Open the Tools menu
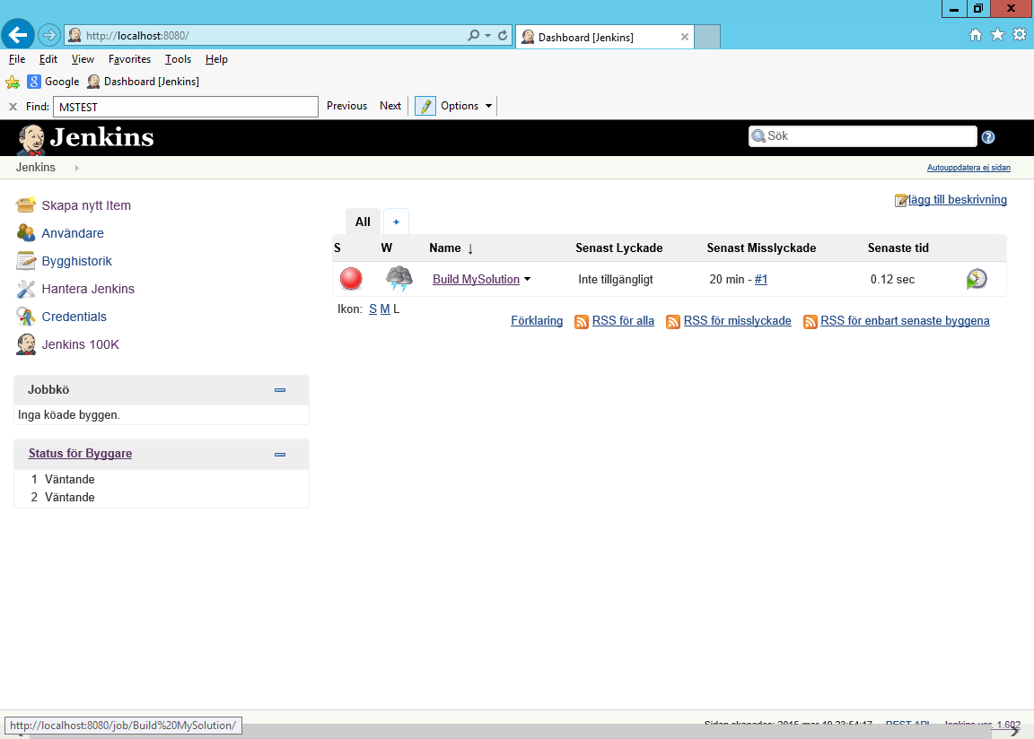The width and height of the screenshot is (1034, 739). pyautogui.click(x=178, y=59)
